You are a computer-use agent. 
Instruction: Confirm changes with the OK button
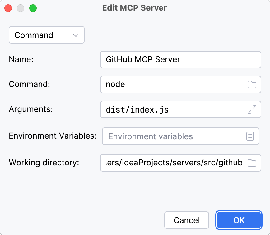[x=239, y=220]
